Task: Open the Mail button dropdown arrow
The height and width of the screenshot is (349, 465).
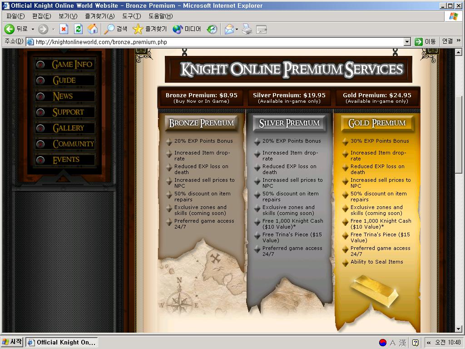Action: pos(237,29)
